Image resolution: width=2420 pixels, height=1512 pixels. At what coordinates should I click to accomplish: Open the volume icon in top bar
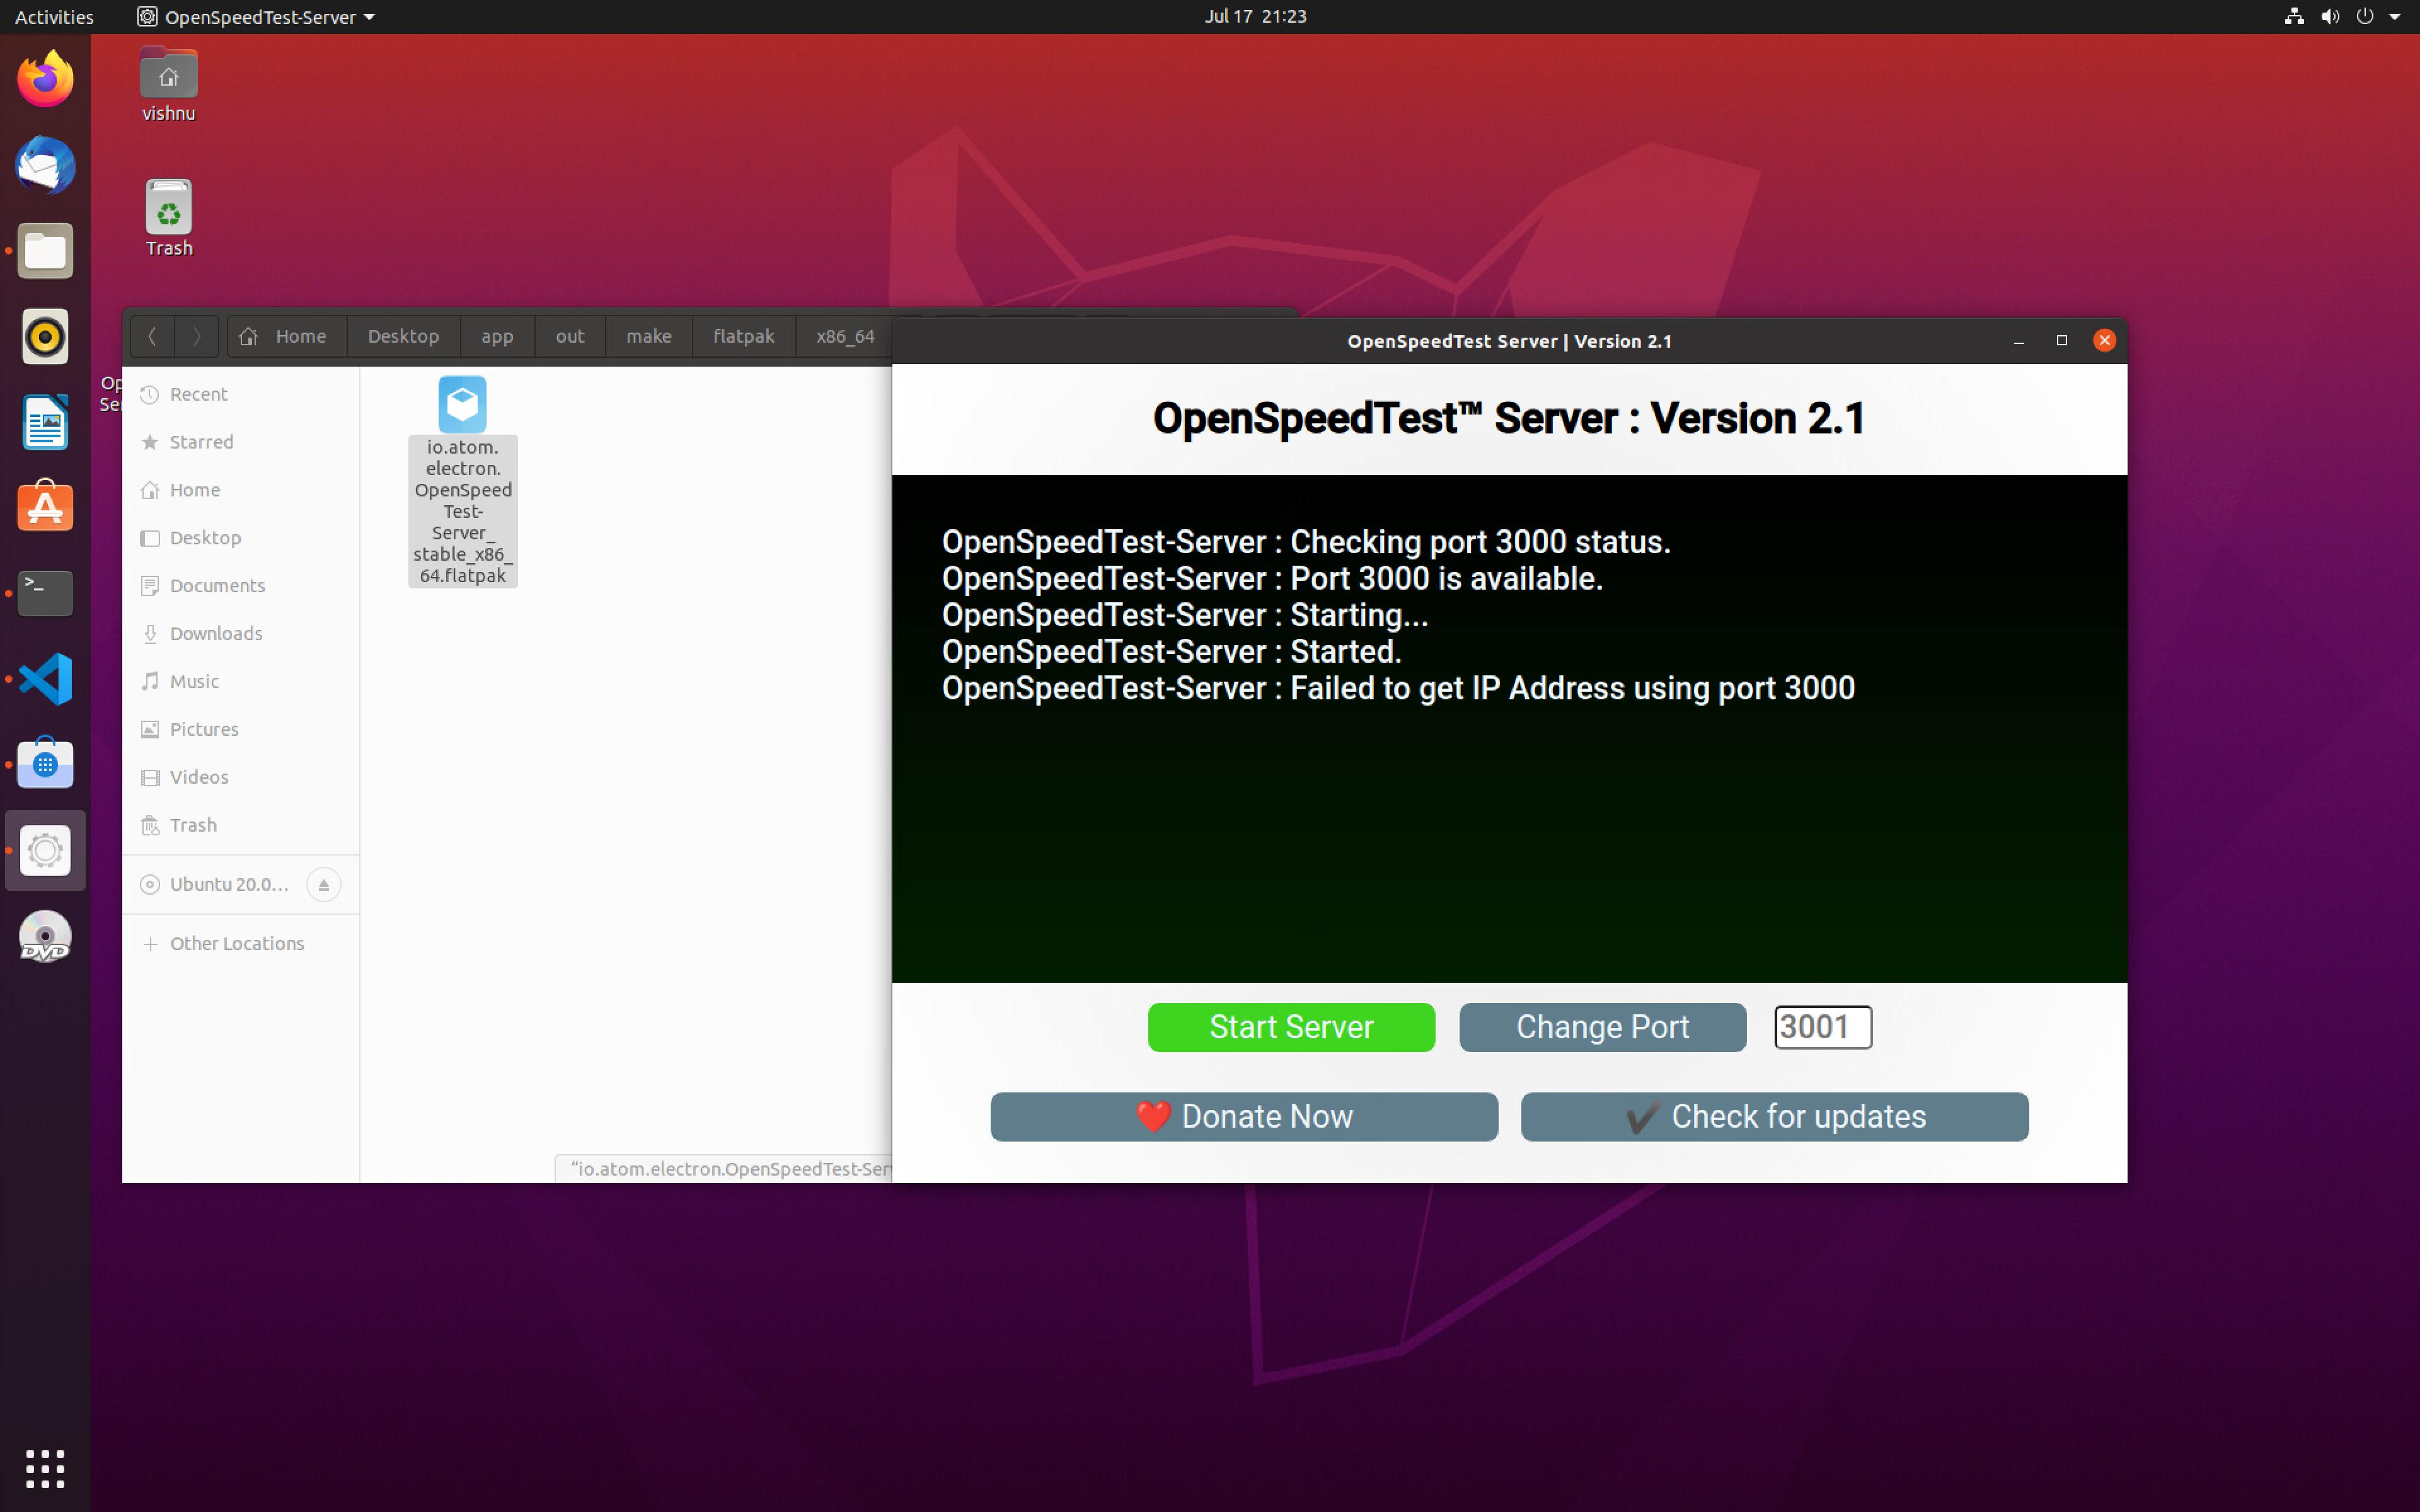tap(2329, 17)
